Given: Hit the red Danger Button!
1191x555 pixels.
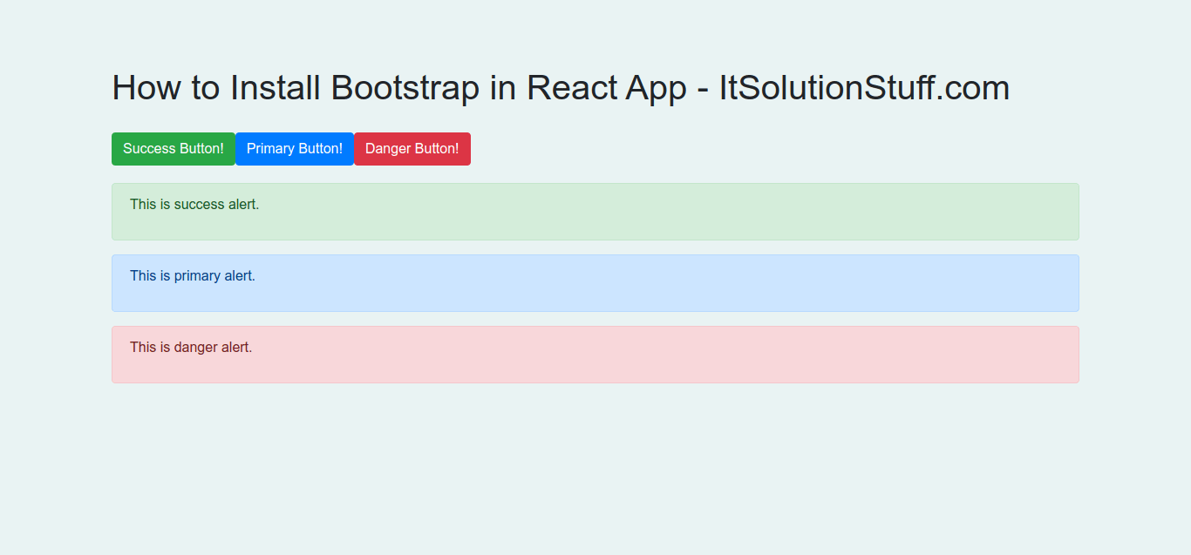Looking at the screenshot, I should tap(412, 149).
